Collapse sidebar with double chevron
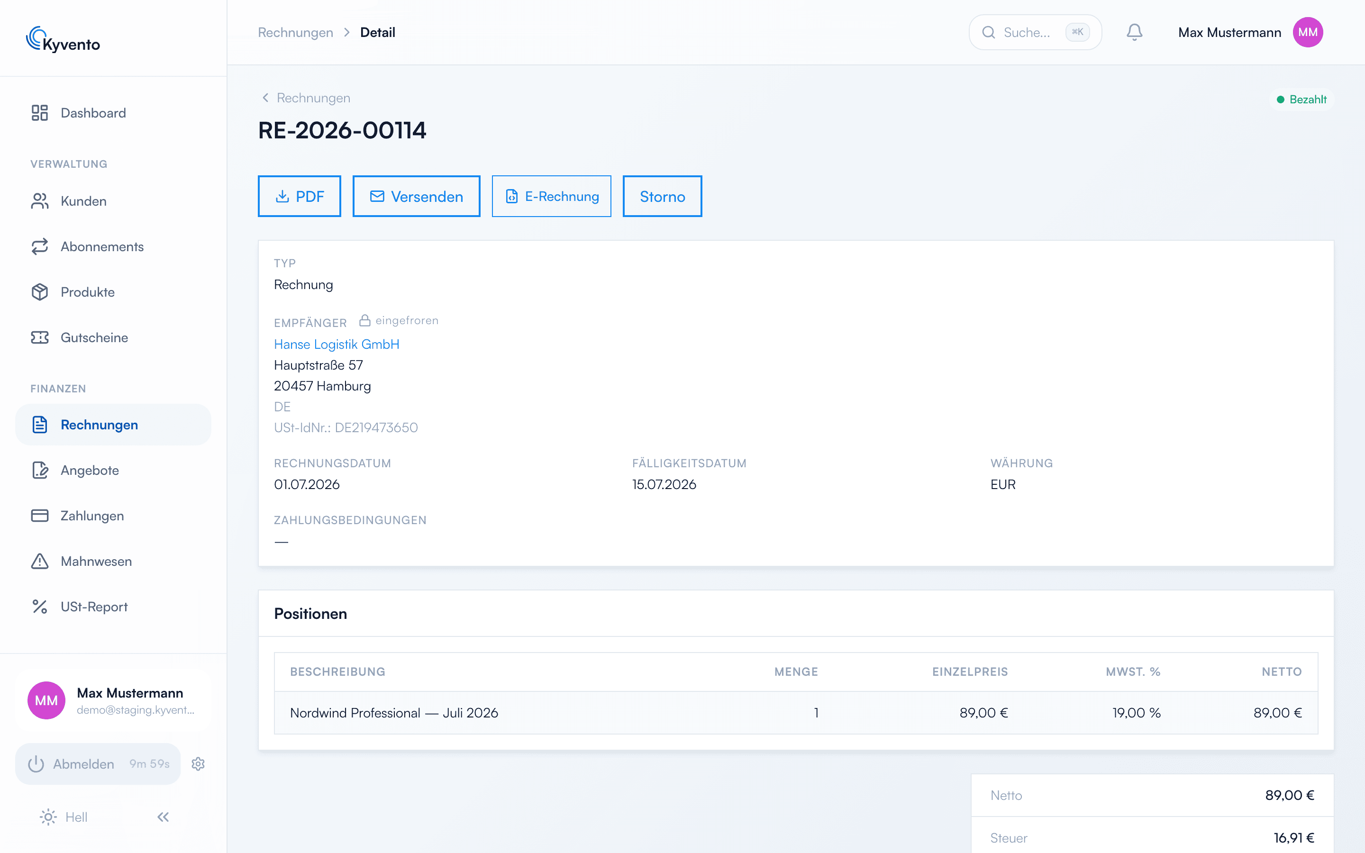Image resolution: width=1365 pixels, height=853 pixels. click(x=163, y=817)
